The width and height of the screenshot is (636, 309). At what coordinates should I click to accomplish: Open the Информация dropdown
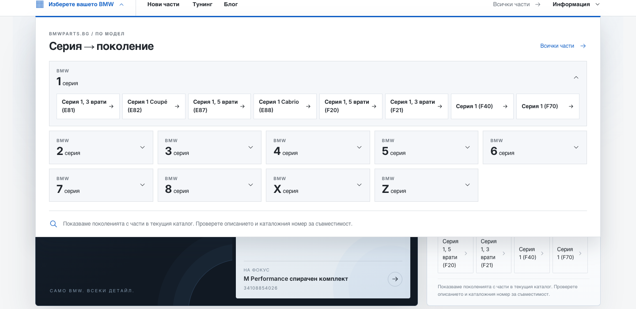pyautogui.click(x=576, y=4)
